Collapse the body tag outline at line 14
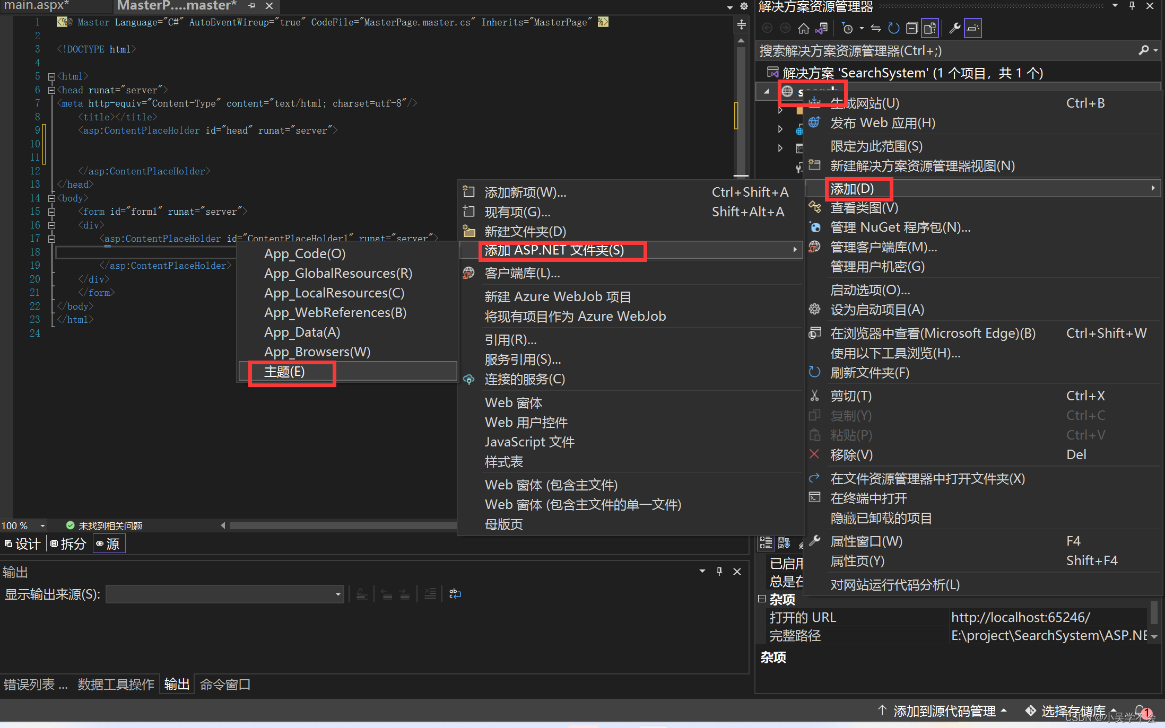Image resolution: width=1165 pixels, height=728 pixels. coord(51,198)
